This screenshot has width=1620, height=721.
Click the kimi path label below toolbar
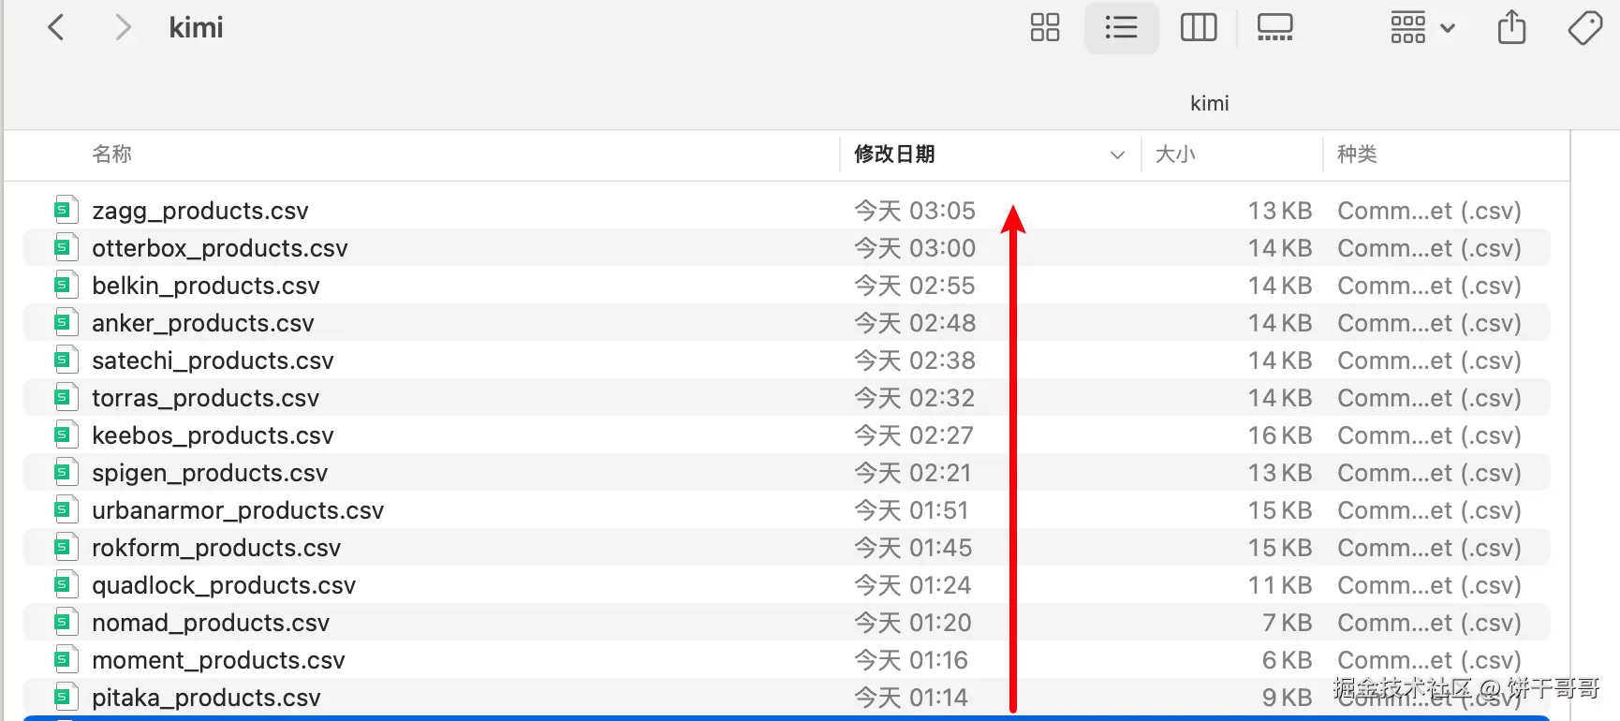(x=1210, y=103)
